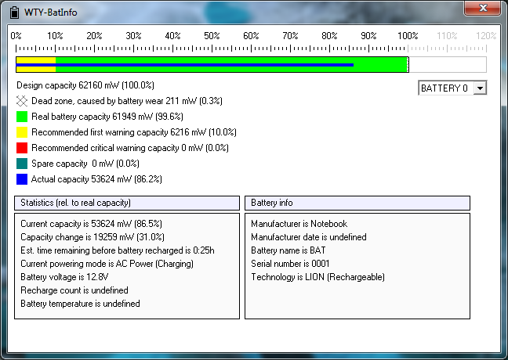The image size is (508, 360).
Task: Click 'Current capacity is 53624 mW' line
Action: coord(92,224)
